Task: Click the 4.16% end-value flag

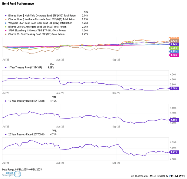Action: click(174, 120)
